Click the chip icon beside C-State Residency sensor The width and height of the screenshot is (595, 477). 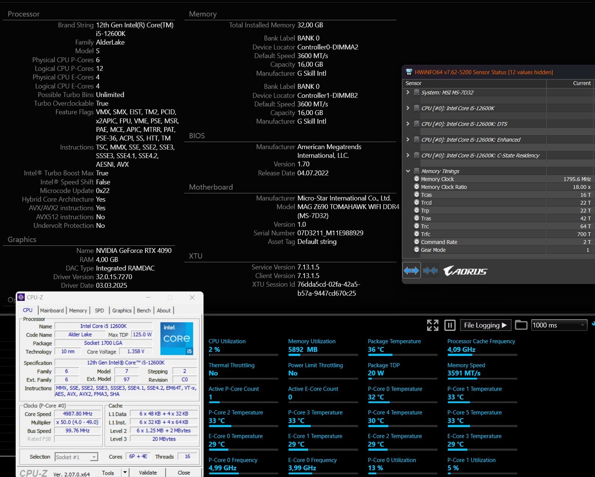coord(416,155)
